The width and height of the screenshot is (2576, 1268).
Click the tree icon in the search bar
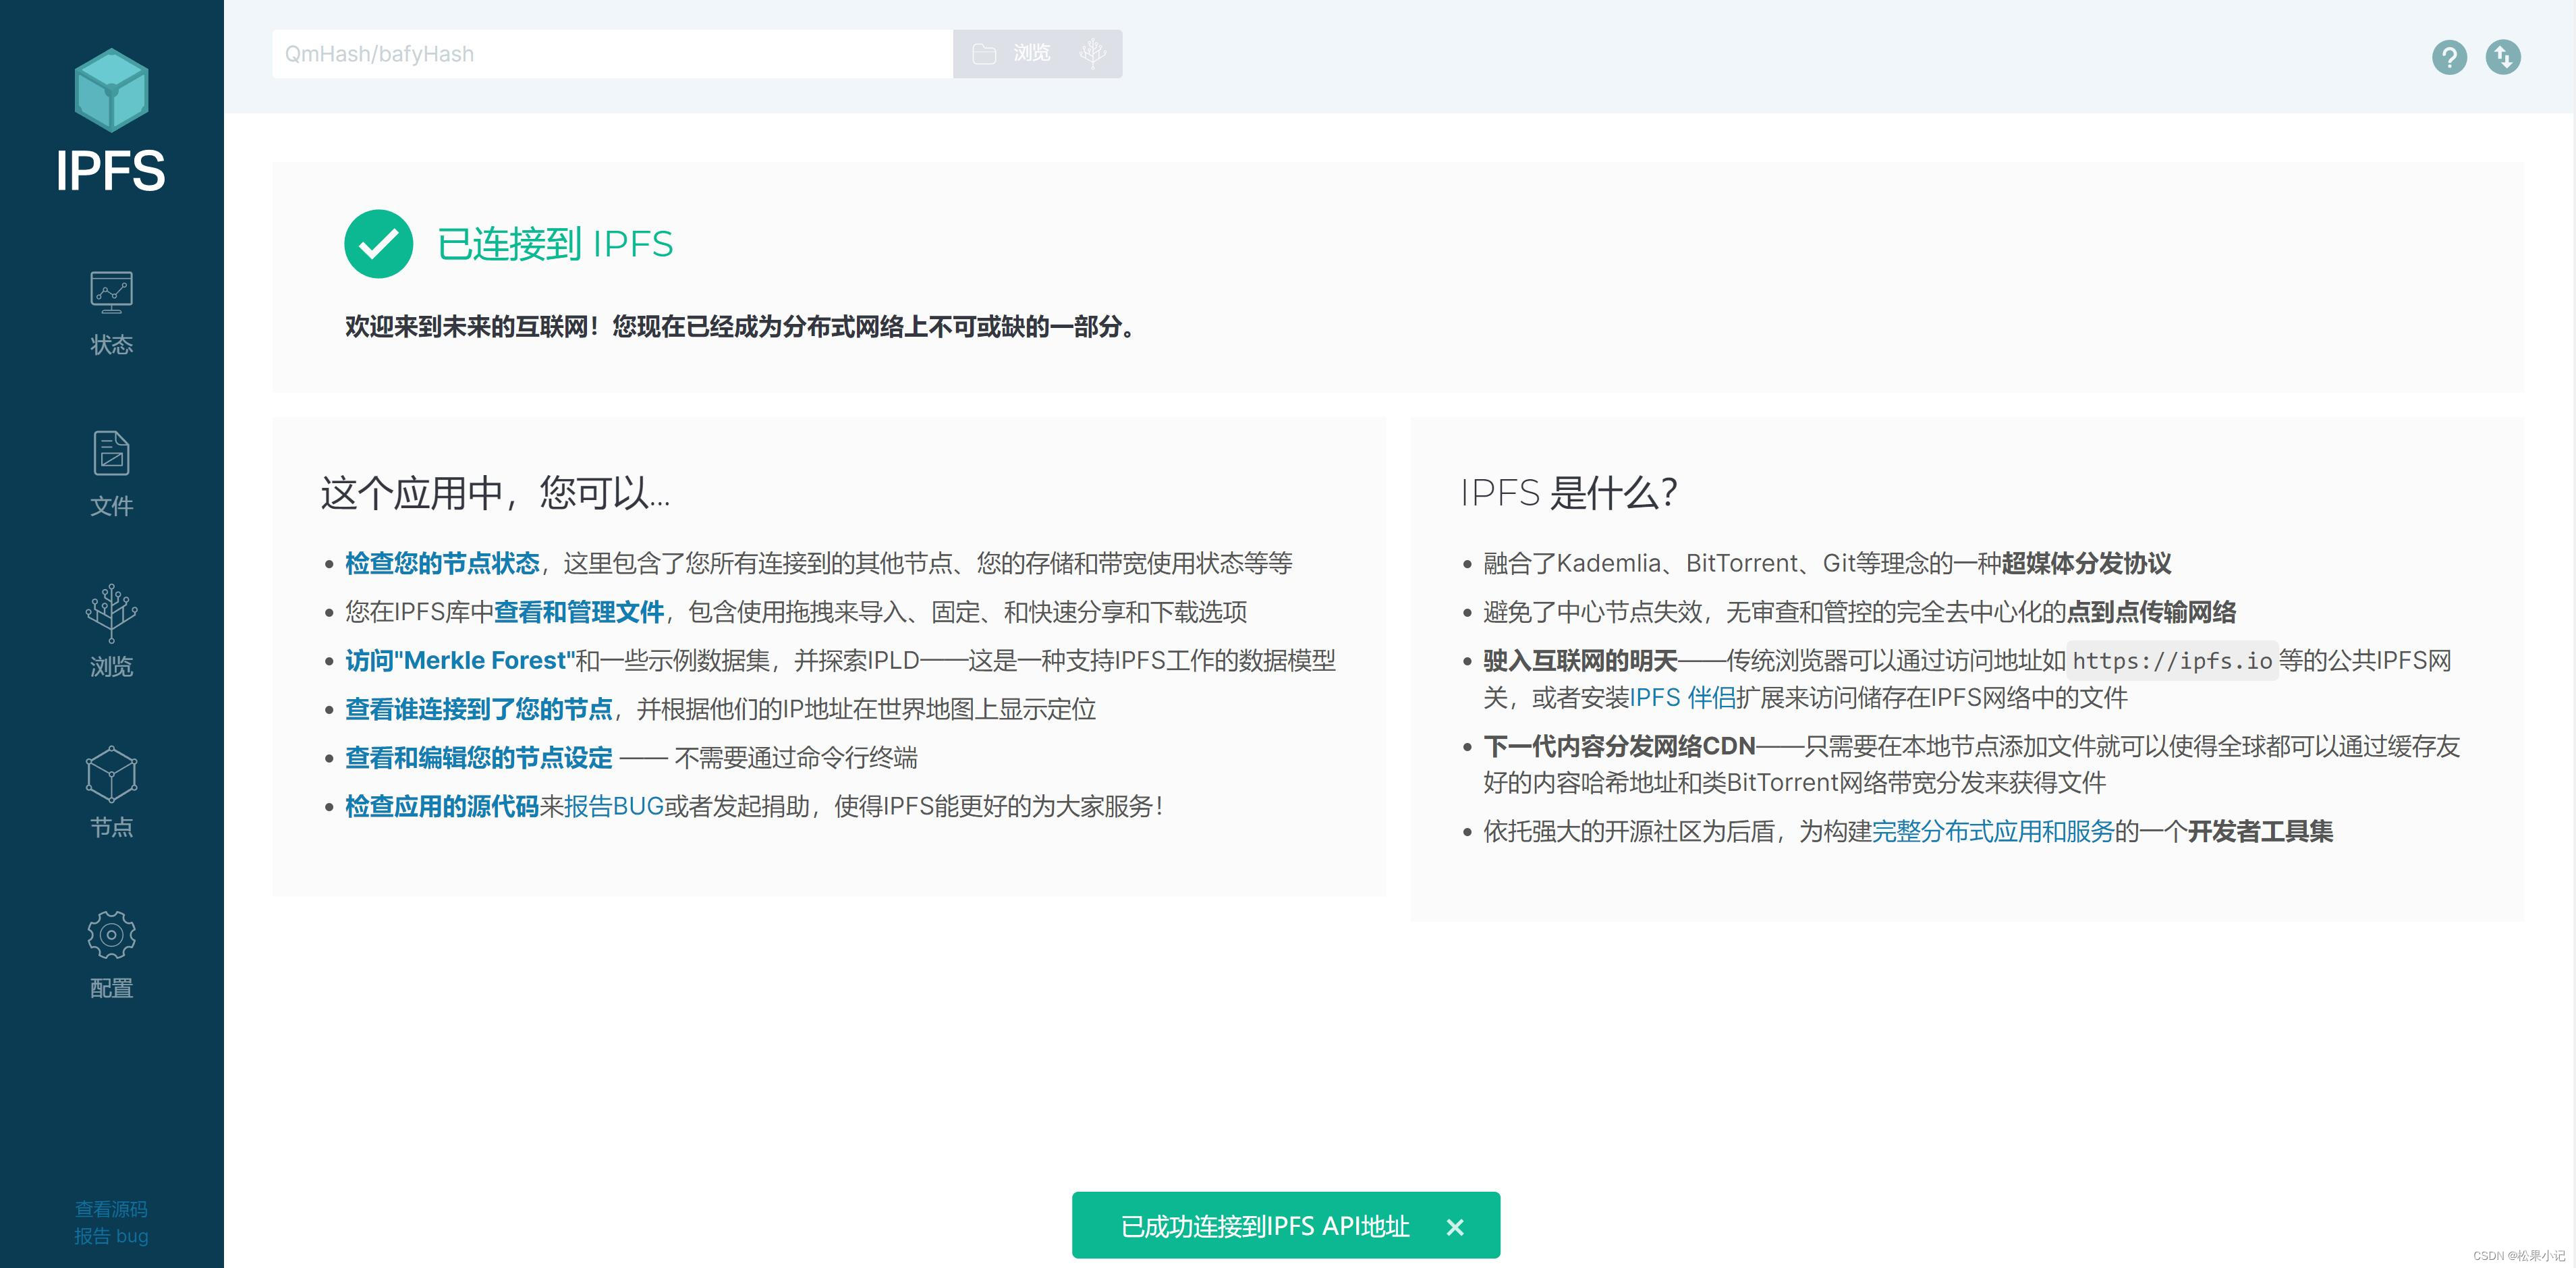click(x=1092, y=53)
